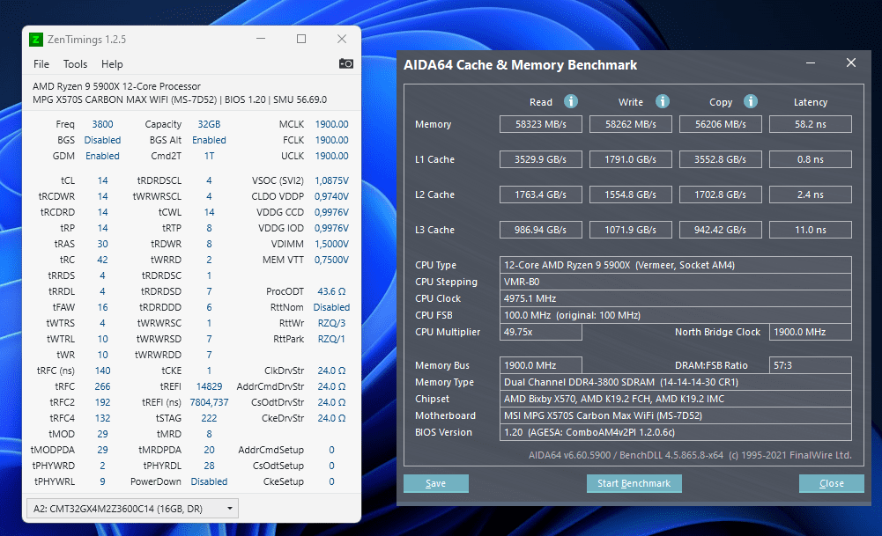Click the tREFI value 14829
This screenshot has width=882, height=536.
[x=209, y=386]
